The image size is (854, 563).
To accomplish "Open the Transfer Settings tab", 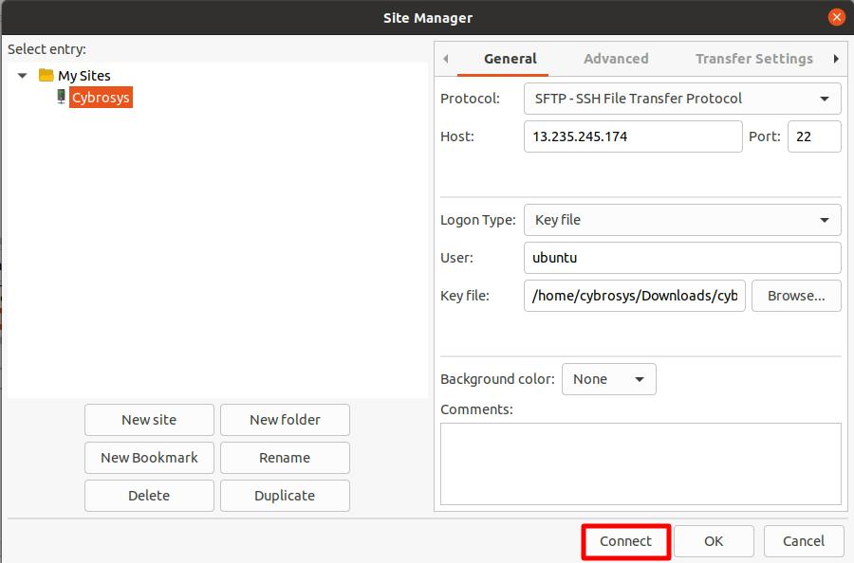I will 753,58.
